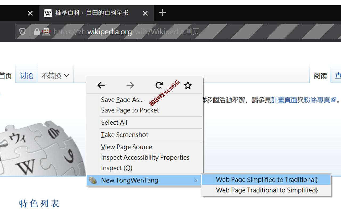The image size is (341, 213).
Task: Bookmark page with star icon
Action: coord(188,85)
